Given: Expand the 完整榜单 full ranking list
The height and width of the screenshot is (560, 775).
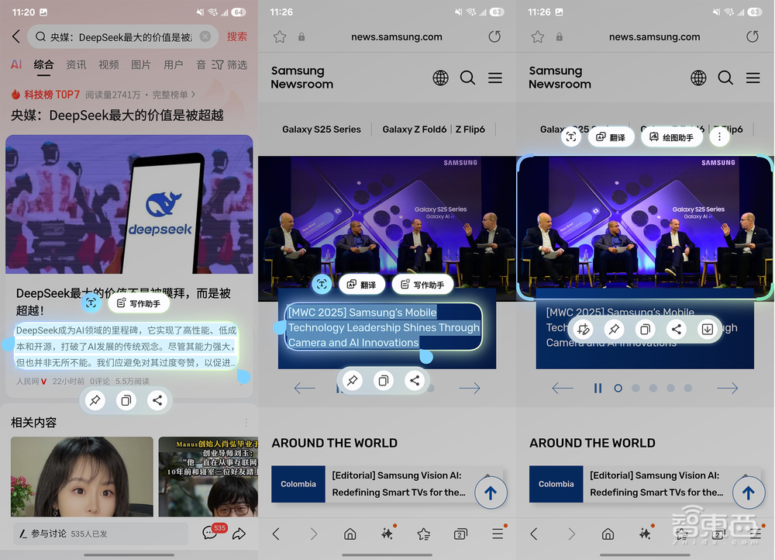Looking at the screenshot, I should click(x=174, y=95).
